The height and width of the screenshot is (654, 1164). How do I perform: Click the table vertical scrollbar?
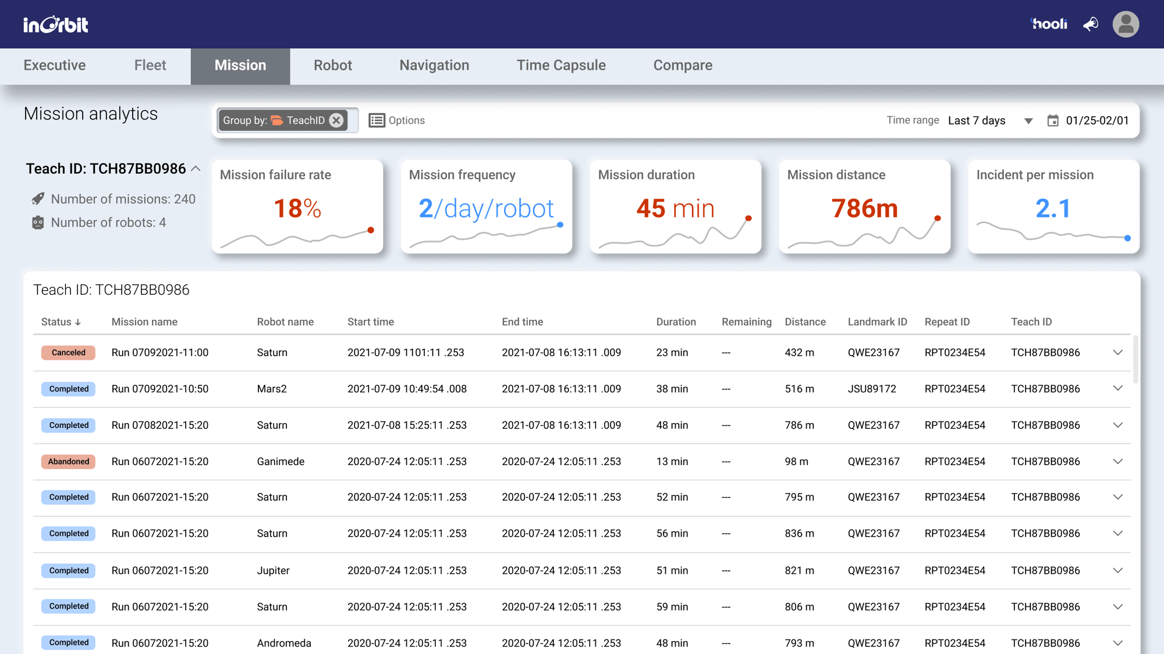point(1135,359)
